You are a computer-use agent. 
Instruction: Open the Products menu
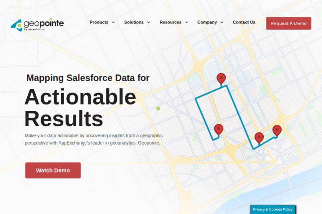pyautogui.click(x=99, y=22)
